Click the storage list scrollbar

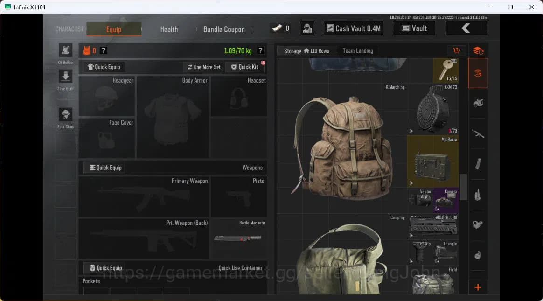point(463,187)
